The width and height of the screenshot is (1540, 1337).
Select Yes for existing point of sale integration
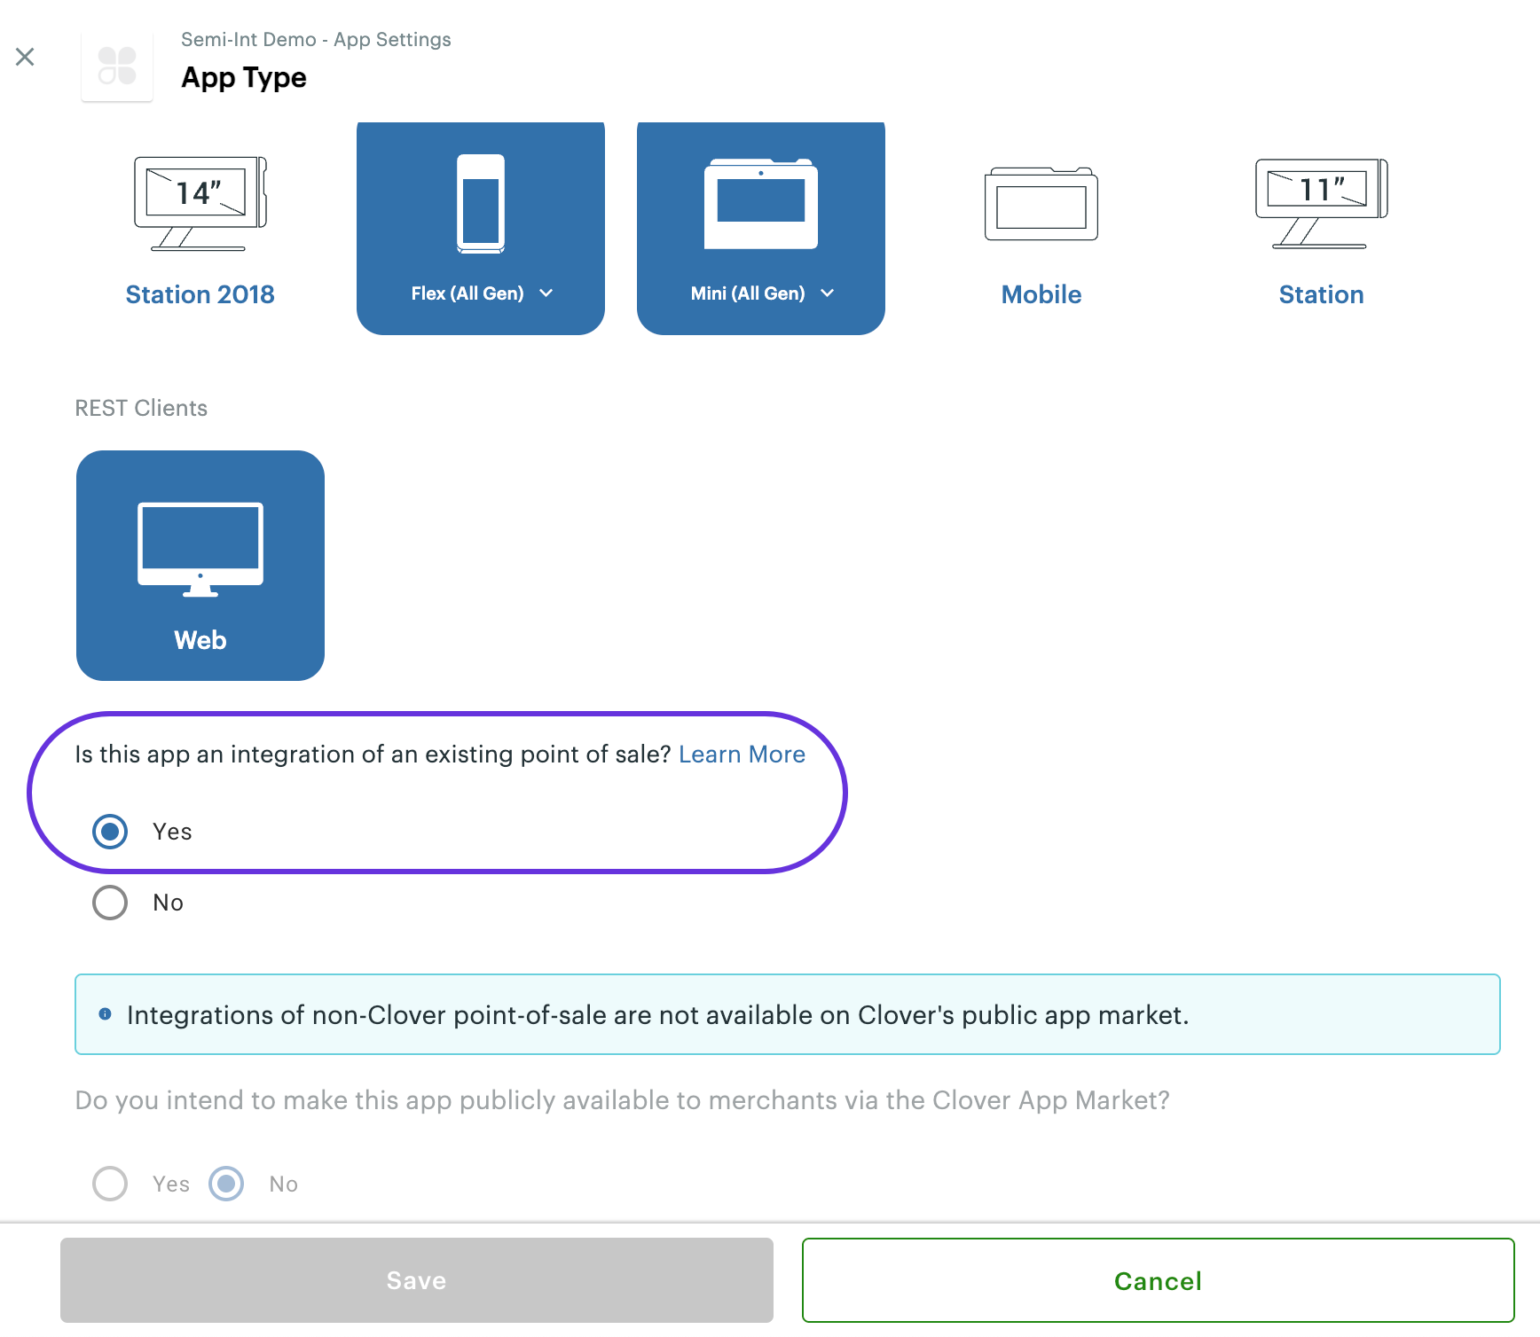pyautogui.click(x=110, y=832)
